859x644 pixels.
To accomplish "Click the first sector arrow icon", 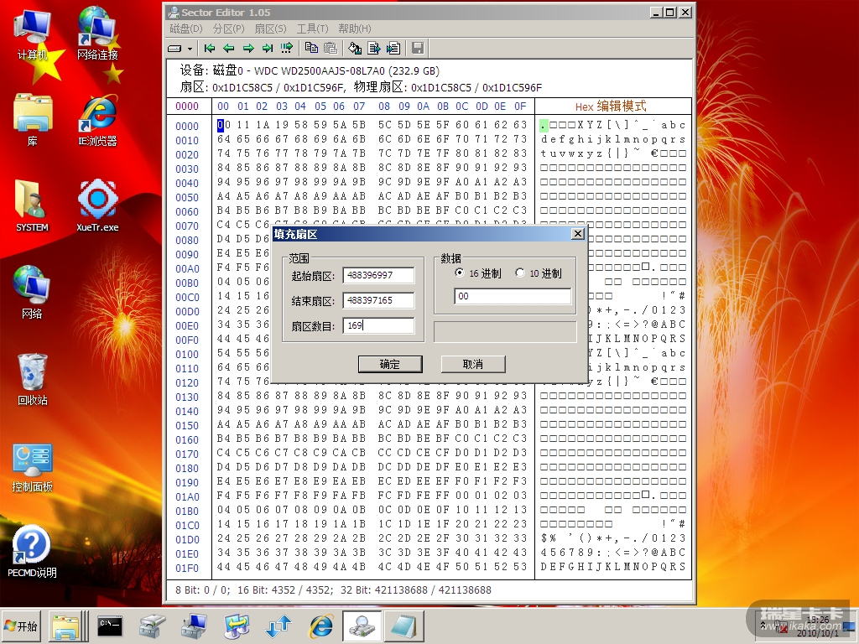I will [210, 48].
